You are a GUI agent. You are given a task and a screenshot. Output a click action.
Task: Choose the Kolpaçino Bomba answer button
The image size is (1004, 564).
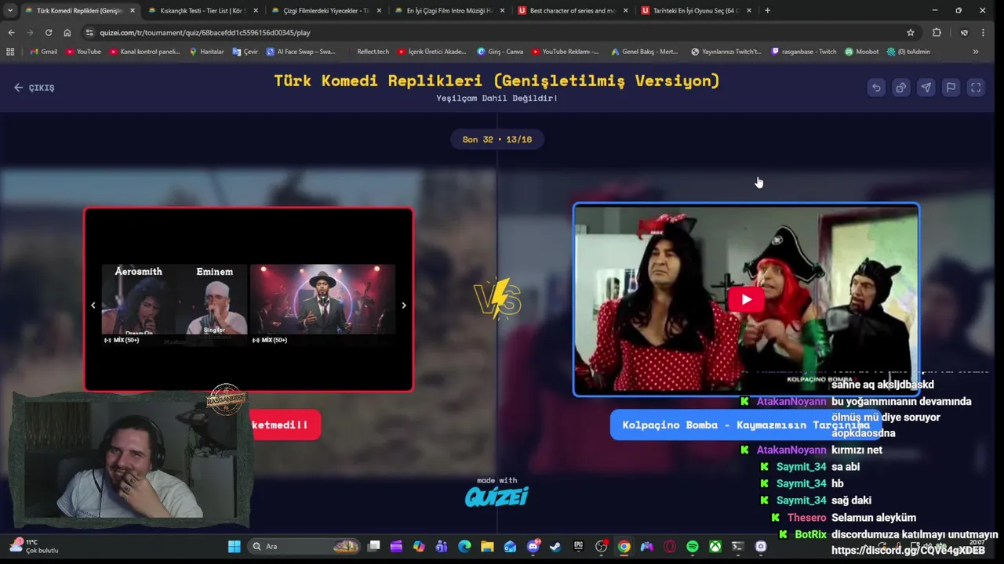point(746,425)
